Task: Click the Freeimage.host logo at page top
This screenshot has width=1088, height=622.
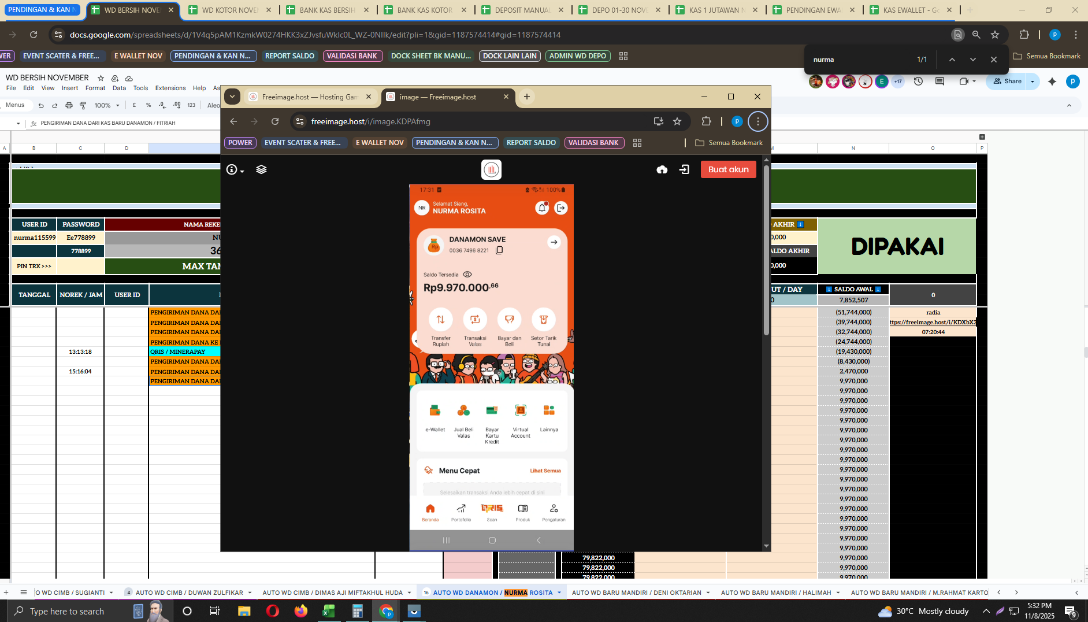Action: pyautogui.click(x=491, y=169)
